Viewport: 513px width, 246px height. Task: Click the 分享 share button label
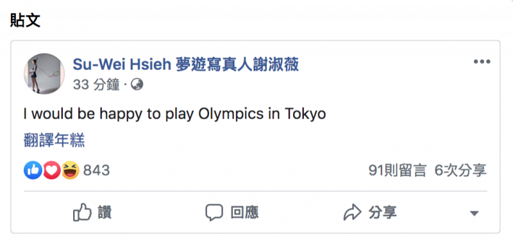click(x=383, y=212)
